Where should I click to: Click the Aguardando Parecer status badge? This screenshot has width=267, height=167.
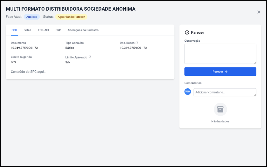71,17
